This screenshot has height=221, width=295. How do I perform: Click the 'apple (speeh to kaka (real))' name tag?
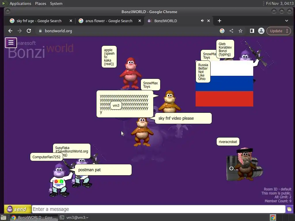tap(109, 57)
